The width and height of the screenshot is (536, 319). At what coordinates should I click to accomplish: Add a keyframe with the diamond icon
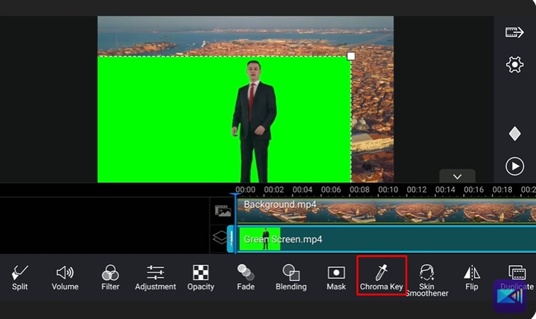point(515,133)
